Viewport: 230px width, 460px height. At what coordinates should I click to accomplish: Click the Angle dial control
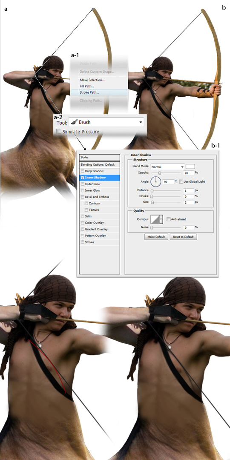tap(156, 181)
